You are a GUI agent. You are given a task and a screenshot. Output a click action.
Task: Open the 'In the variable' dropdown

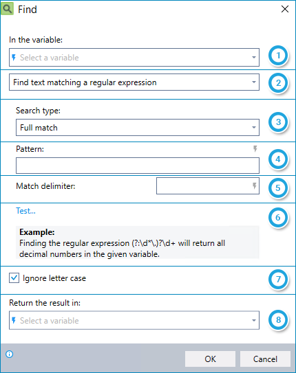[134, 57]
